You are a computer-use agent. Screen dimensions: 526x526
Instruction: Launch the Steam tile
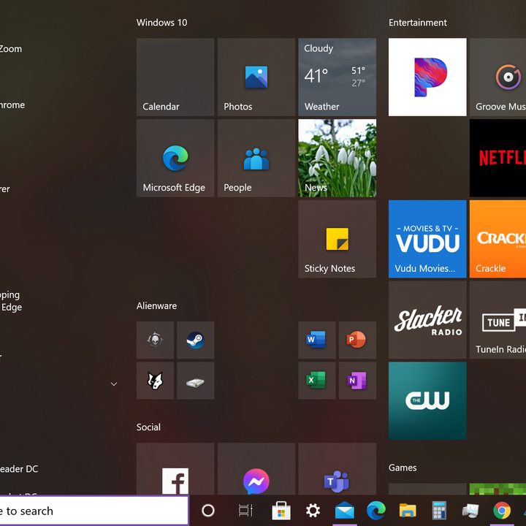coord(196,340)
